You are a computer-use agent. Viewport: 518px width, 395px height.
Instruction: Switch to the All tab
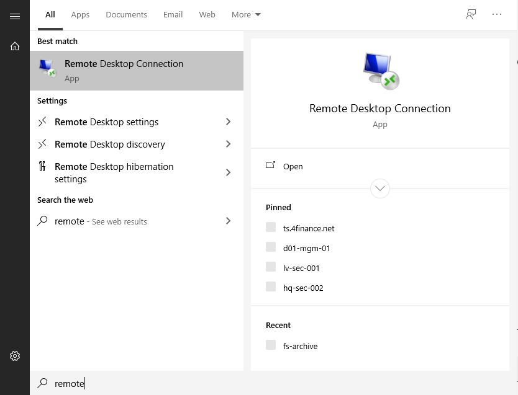click(50, 14)
